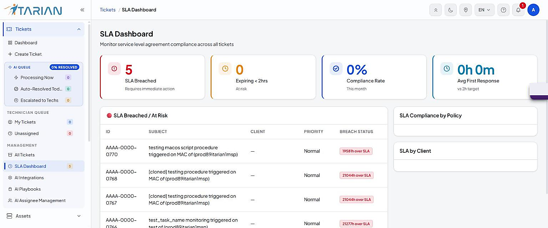The height and width of the screenshot is (228, 548).
Task: Click the PRIORITY column header
Action: 314,132
